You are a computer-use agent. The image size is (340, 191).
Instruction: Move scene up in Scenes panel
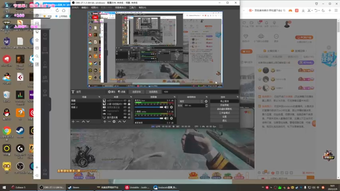click(83, 121)
